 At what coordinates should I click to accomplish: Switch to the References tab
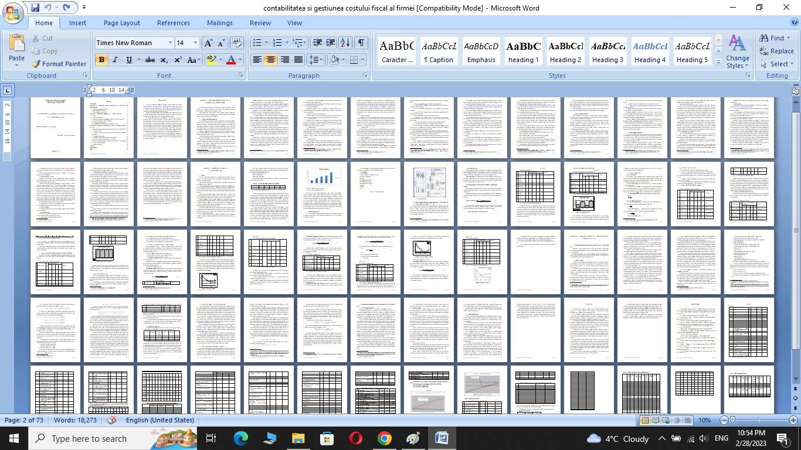(173, 23)
